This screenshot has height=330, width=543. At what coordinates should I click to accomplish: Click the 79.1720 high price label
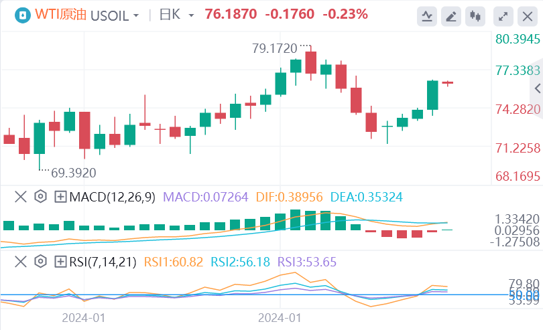(275, 48)
